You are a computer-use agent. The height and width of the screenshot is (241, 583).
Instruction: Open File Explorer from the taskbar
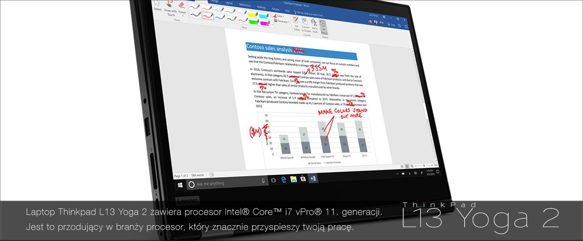[293, 179]
